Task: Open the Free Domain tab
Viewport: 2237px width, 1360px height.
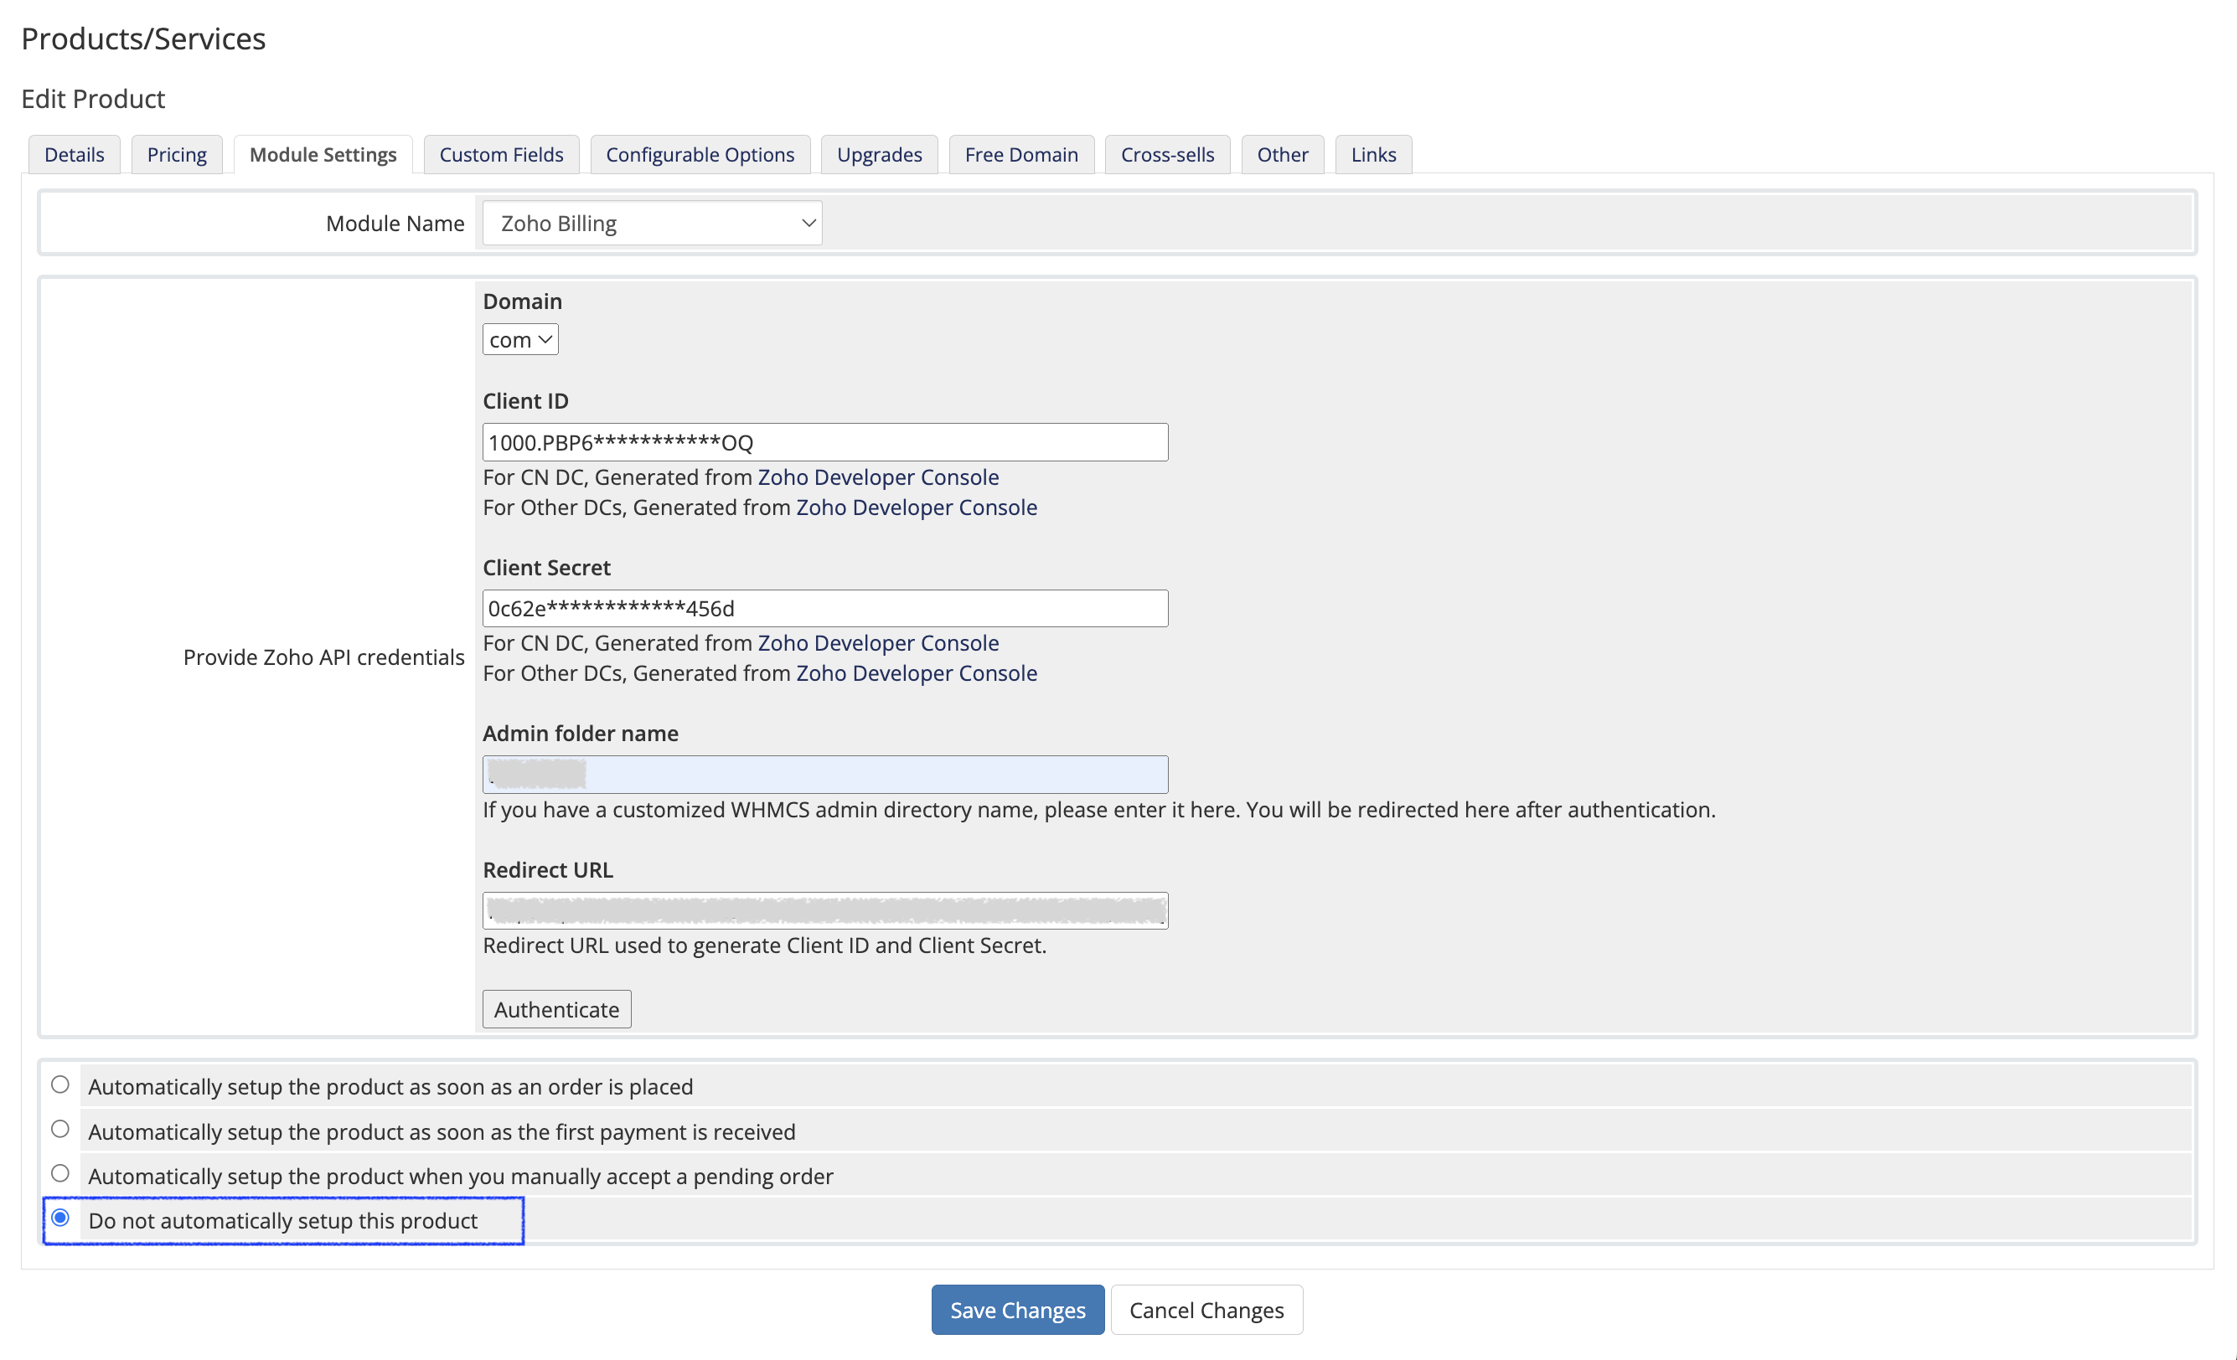Action: pyautogui.click(x=1020, y=155)
